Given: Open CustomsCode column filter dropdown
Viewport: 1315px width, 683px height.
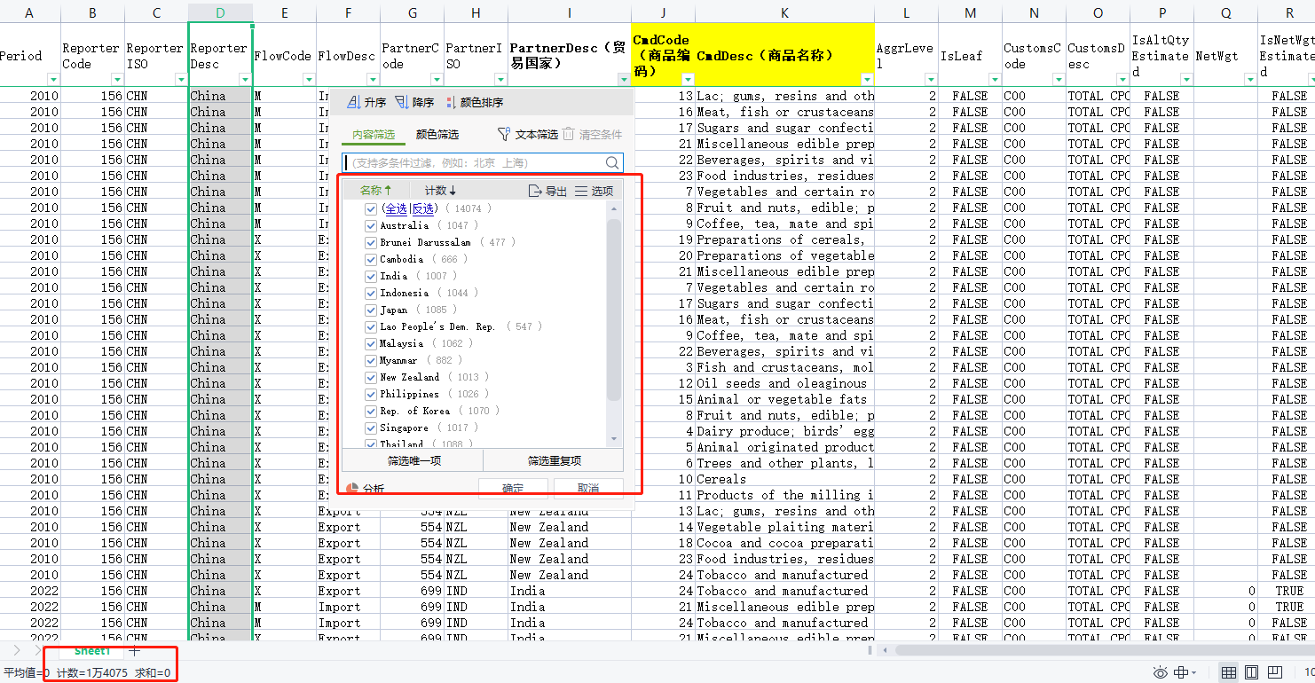Looking at the screenshot, I should [x=1059, y=79].
